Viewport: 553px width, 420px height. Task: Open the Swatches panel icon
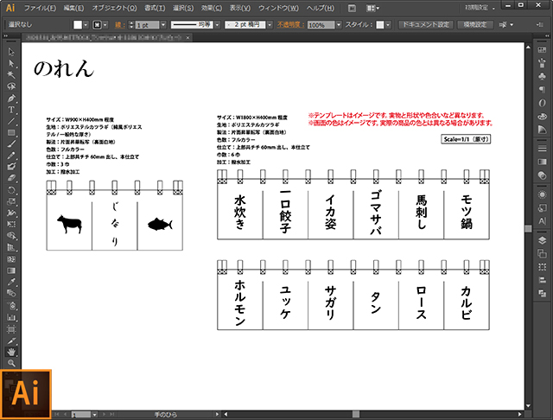pos(542,51)
